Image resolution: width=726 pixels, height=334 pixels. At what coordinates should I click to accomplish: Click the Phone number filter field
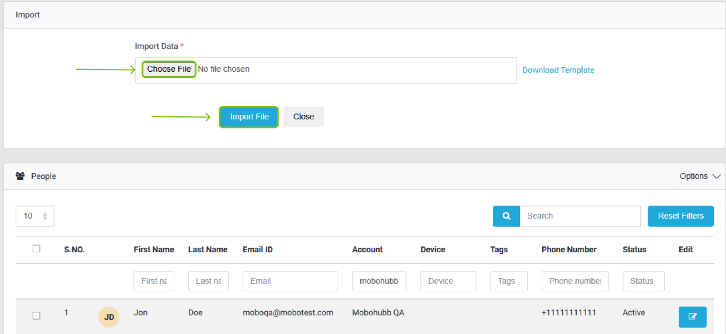point(574,281)
